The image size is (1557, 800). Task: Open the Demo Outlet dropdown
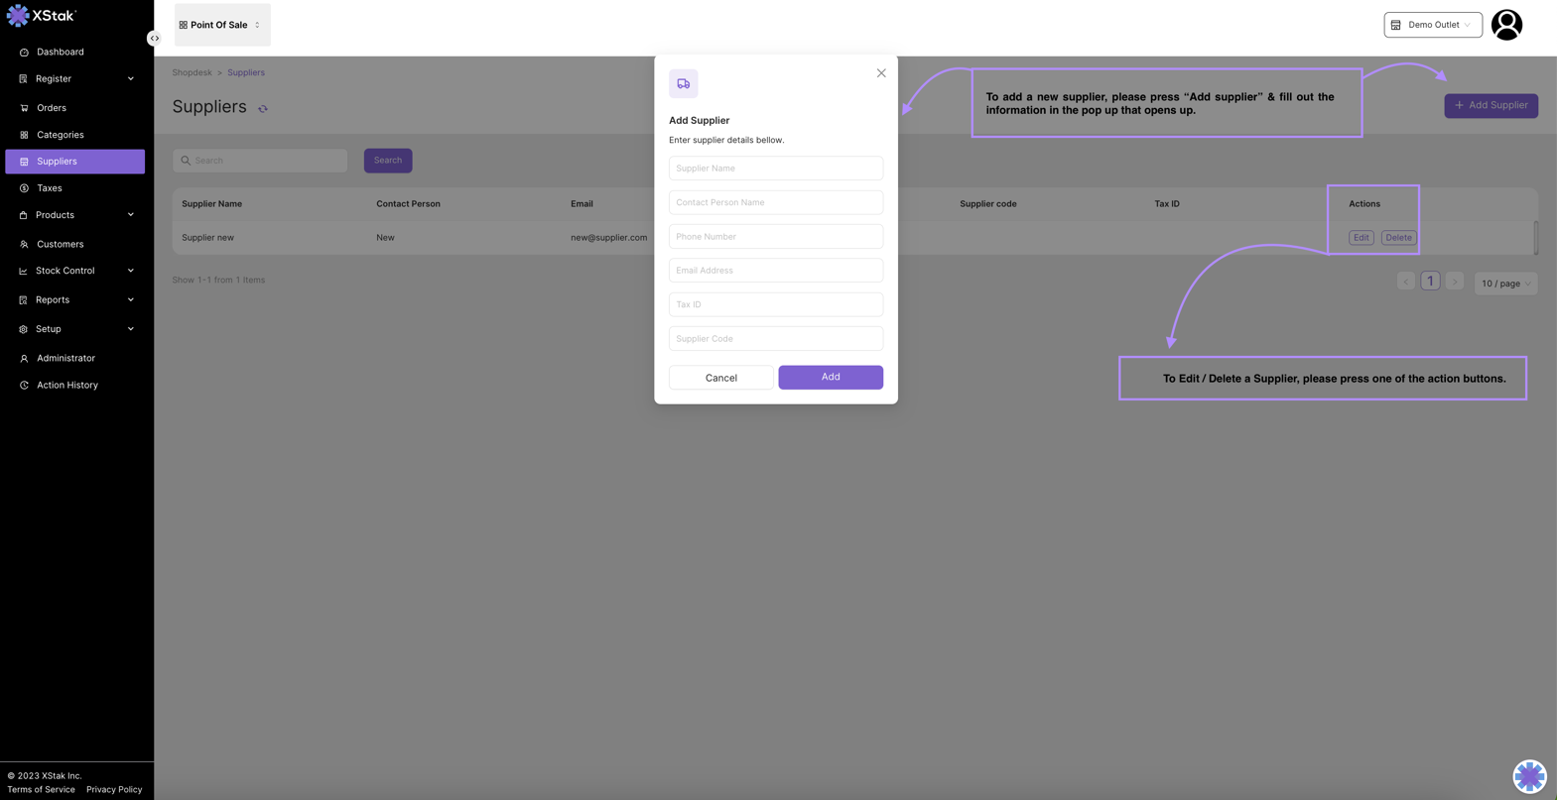(1432, 25)
